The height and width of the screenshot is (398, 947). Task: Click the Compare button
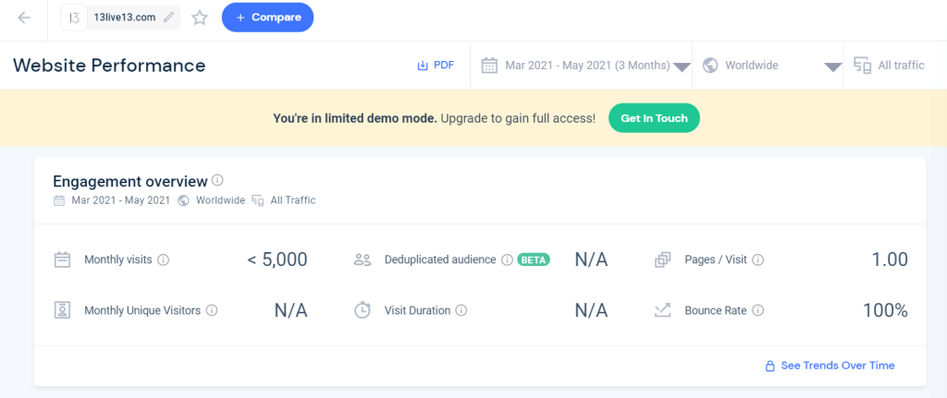[x=267, y=18]
